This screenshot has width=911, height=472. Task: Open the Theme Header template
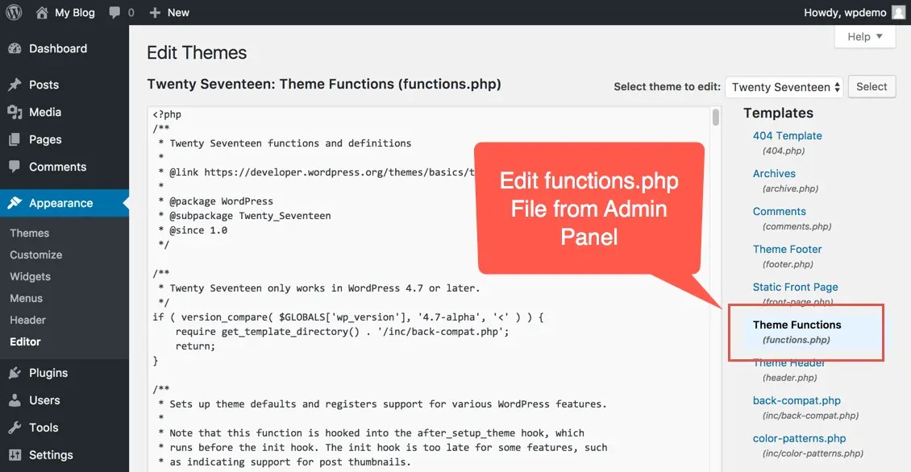point(788,362)
